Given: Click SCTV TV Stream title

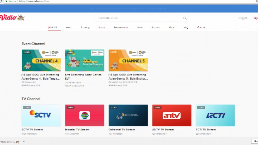Looking at the screenshot, I should pyautogui.click(x=32, y=129).
